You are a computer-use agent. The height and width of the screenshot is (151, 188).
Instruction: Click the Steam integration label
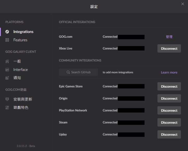[63, 122]
